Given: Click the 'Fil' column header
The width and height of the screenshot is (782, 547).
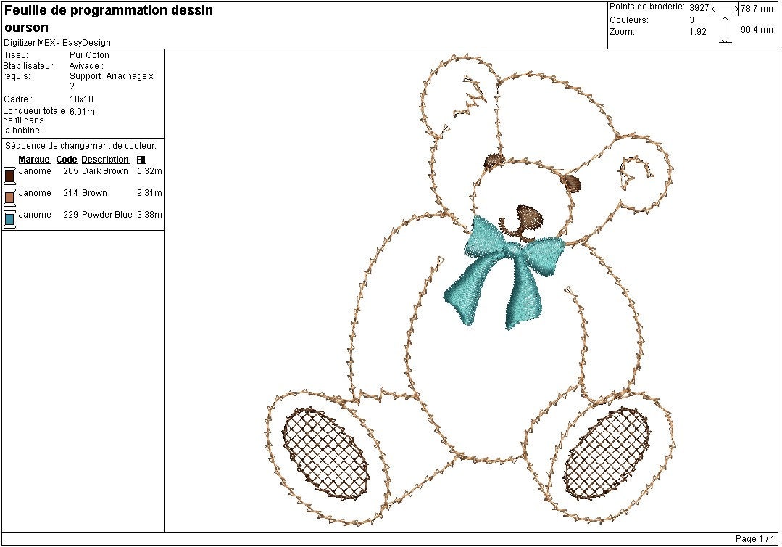Looking at the screenshot, I should click(x=141, y=159).
